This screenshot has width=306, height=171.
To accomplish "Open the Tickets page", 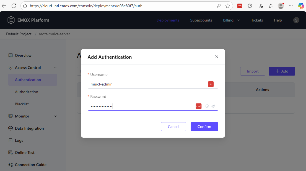I will tap(257, 20).
